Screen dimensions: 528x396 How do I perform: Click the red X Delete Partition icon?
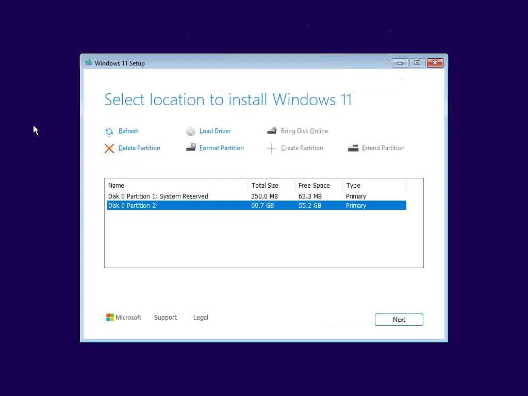coord(109,148)
